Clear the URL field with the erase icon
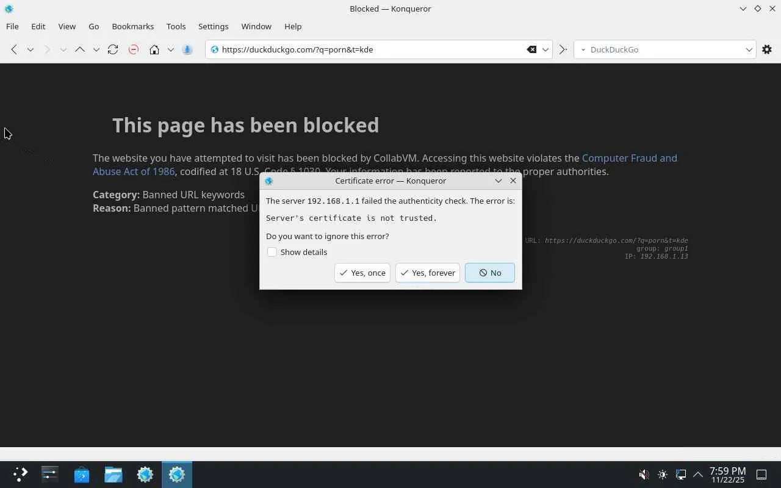 (531, 49)
